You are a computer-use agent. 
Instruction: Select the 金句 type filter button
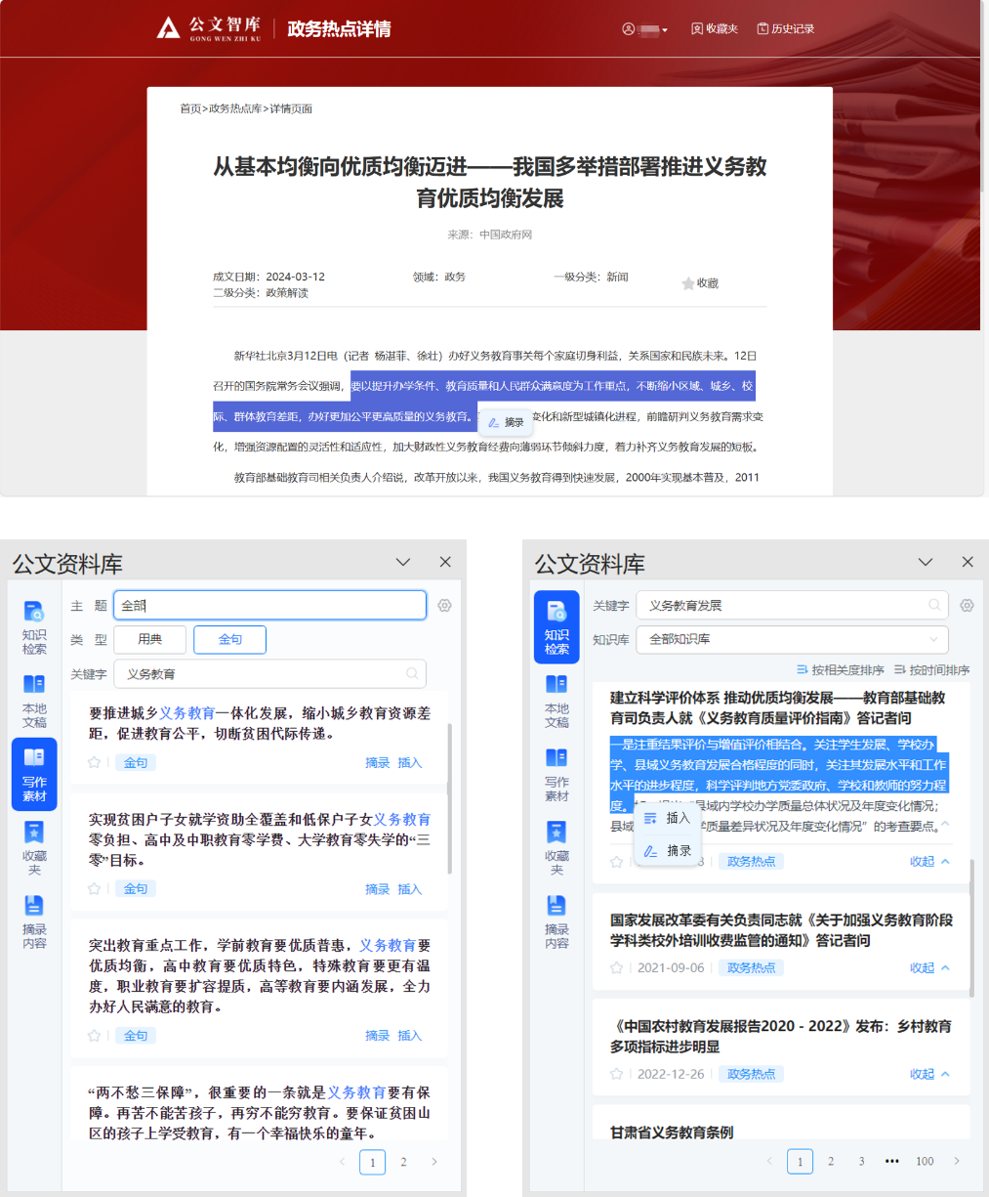[229, 639]
